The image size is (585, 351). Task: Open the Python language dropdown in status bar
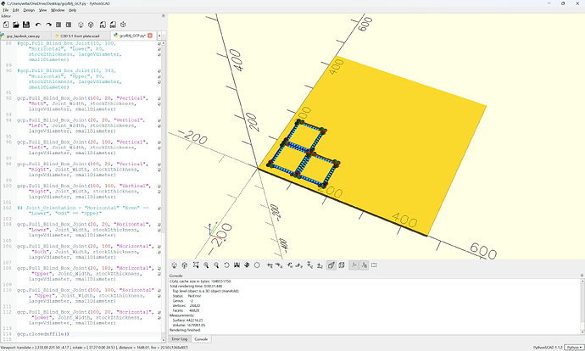[x=574, y=348]
